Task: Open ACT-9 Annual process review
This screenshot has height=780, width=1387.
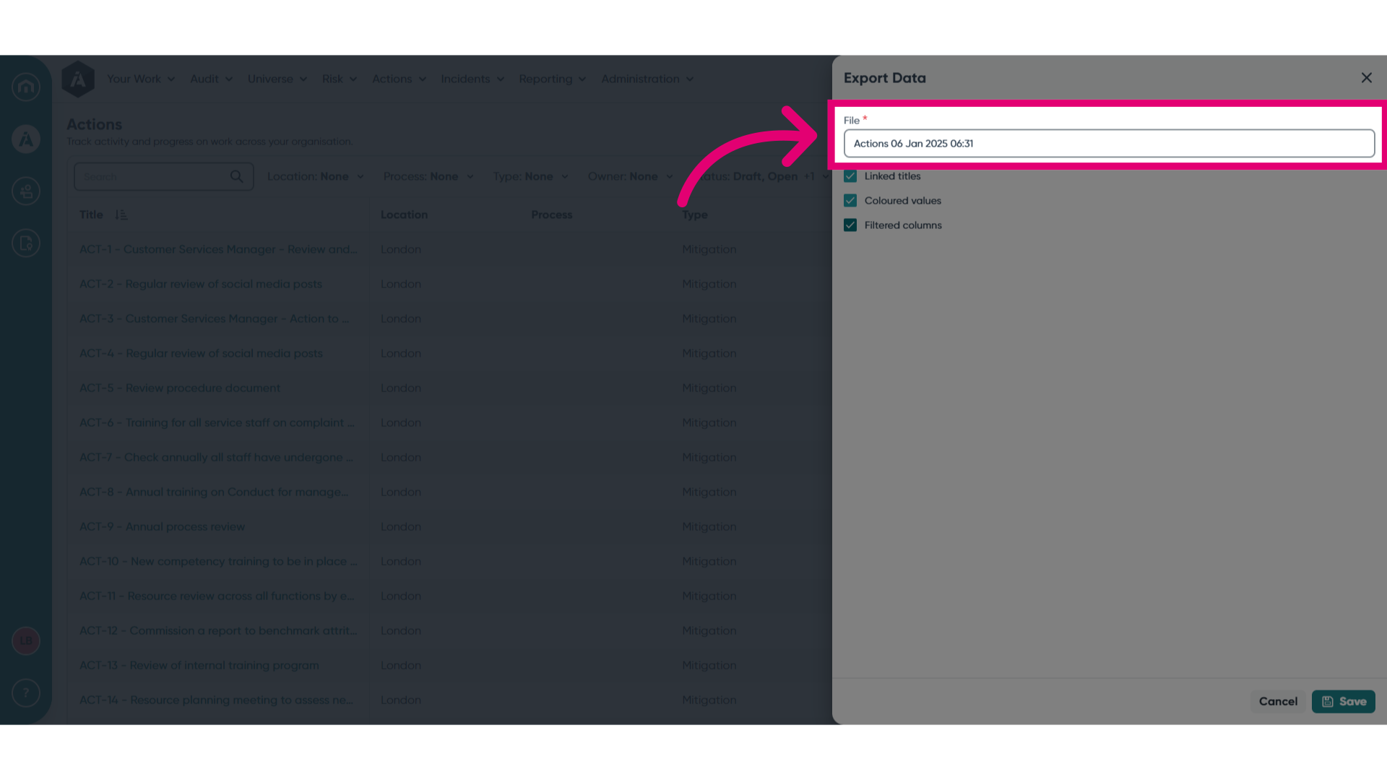Action: point(163,526)
